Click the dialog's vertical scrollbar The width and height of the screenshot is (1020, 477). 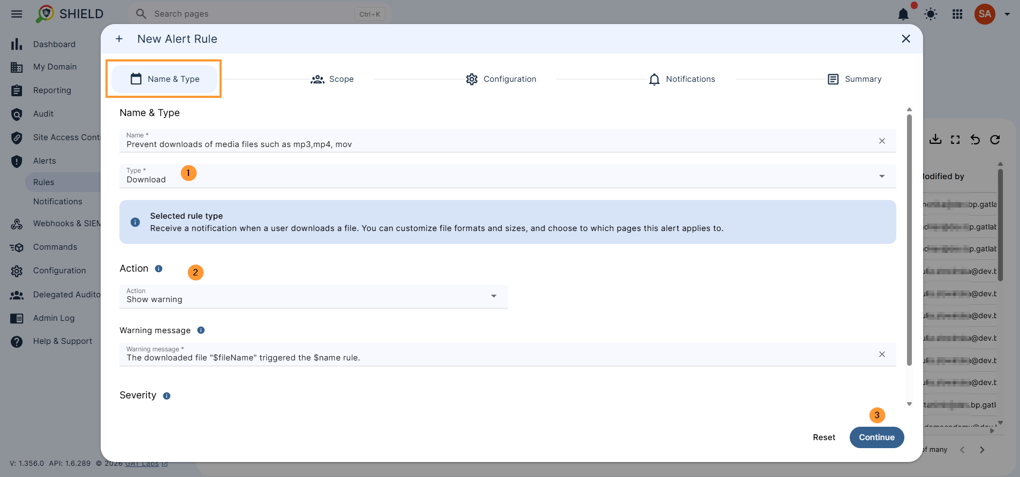909,240
